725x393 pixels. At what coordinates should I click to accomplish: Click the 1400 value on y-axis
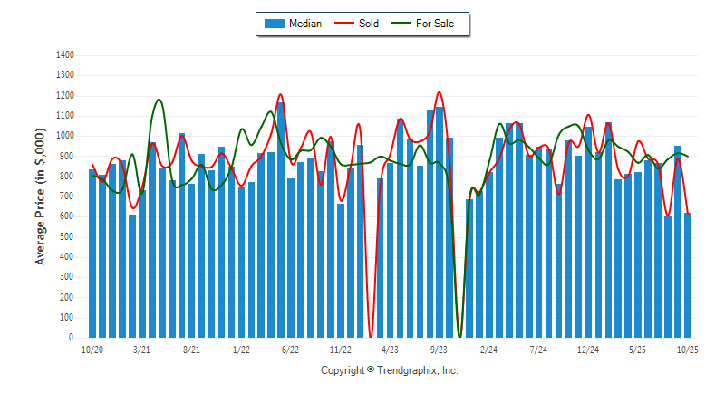click(x=64, y=55)
